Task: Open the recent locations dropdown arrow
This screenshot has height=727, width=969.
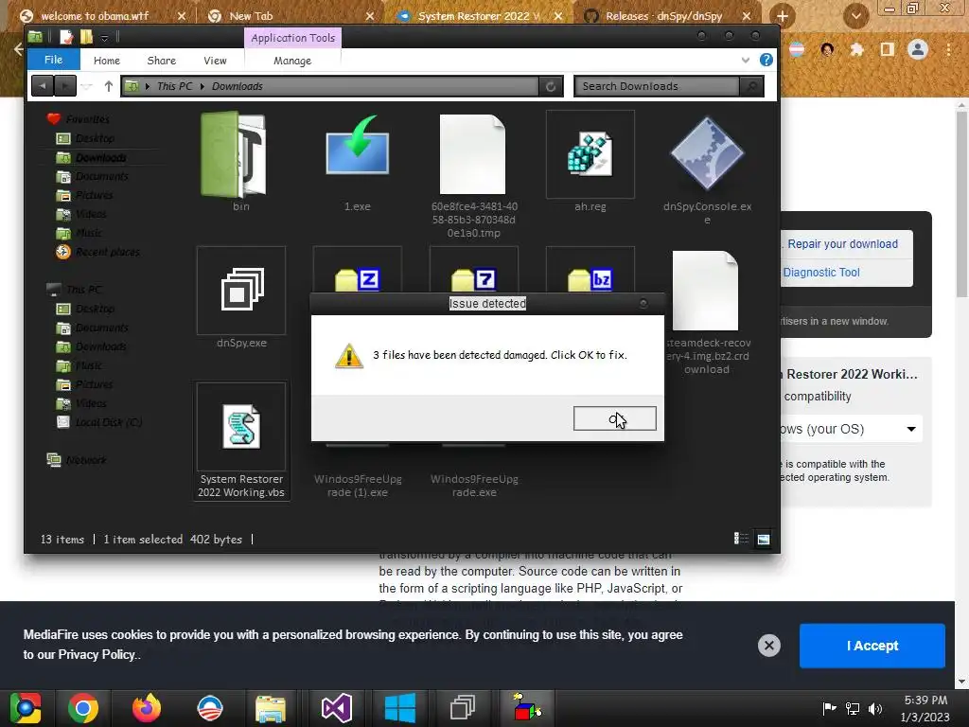Action: pos(87,86)
